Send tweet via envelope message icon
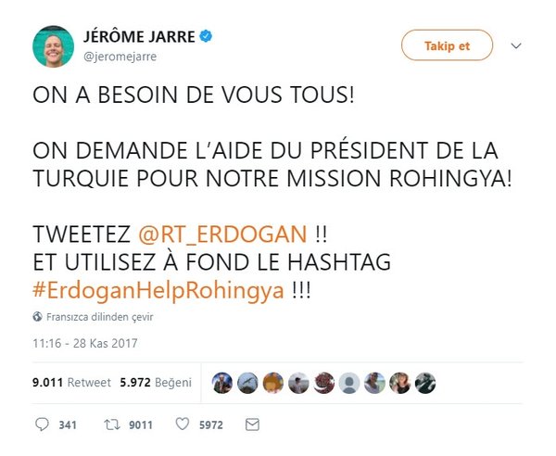The width and height of the screenshot is (556, 456). click(251, 425)
